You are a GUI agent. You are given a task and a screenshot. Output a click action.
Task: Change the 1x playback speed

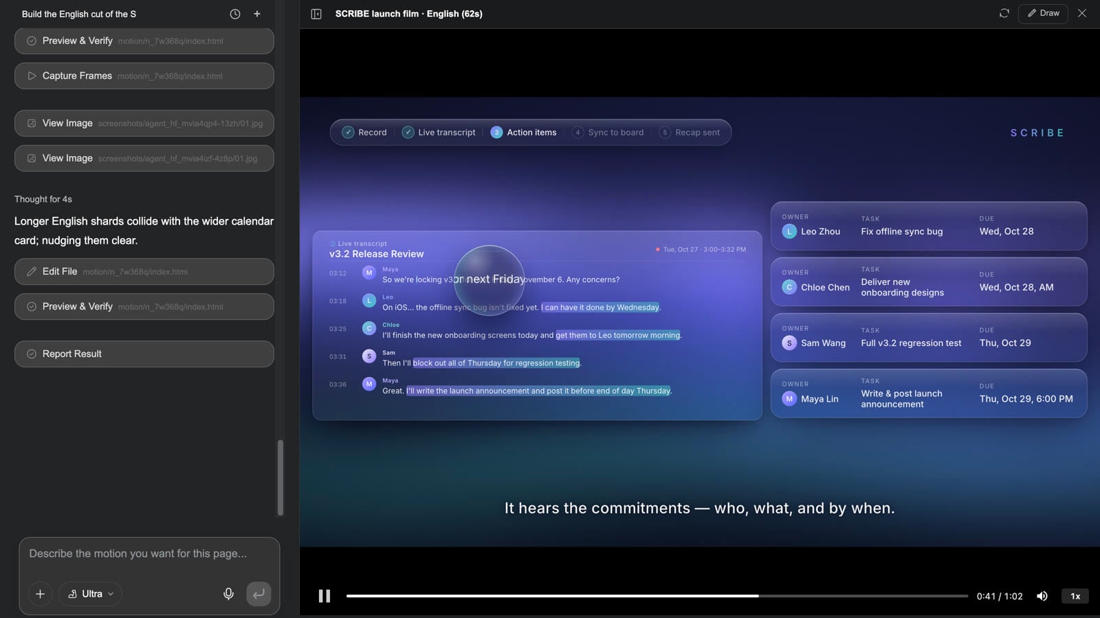click(x=1075, y=596)
